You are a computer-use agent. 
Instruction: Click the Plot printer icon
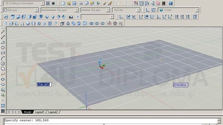[81, 3]
